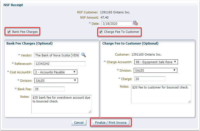
Task: Click the NSF Amount value 47.40
Action: (x=104, y=17)
